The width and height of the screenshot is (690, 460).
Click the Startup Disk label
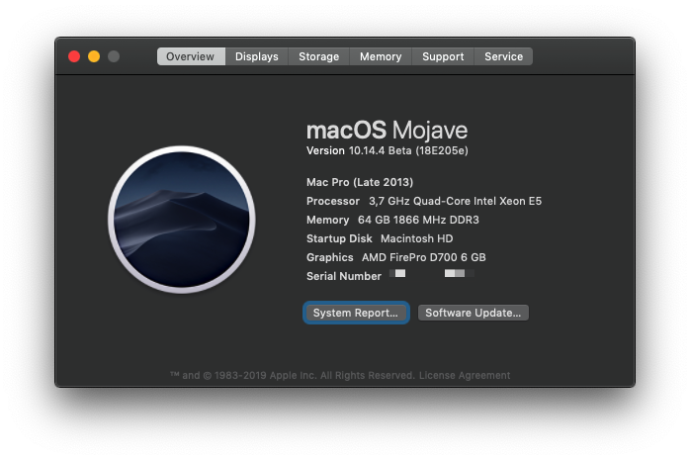click(x=339, y=239)
